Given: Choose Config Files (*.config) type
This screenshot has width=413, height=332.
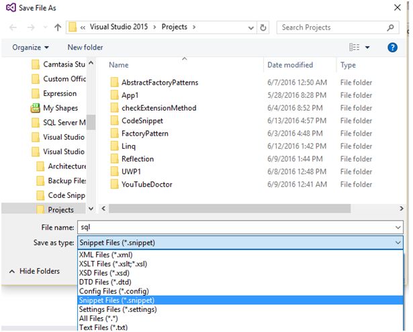Looking at the screenshot, I should pyautogui.click(x=240, y=291).
